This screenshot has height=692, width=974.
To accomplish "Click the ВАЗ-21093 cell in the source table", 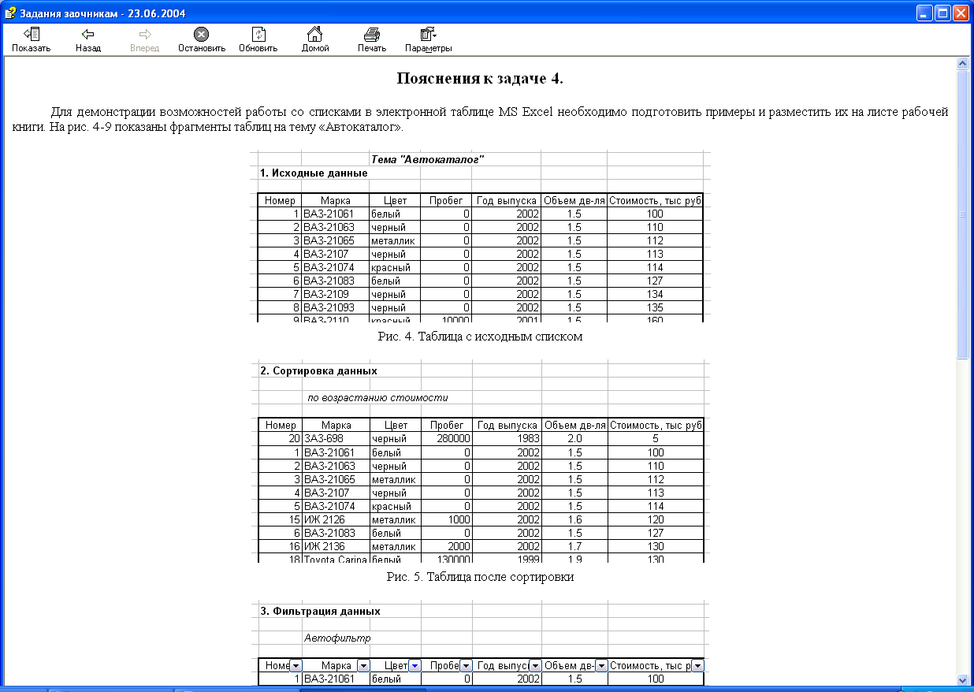I will (x=335, y=307).
